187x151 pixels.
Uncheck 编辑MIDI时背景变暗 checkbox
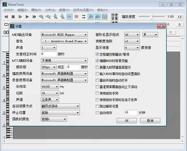pos(97,61)
